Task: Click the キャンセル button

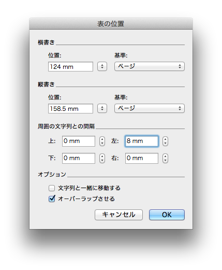Action: click(119, 215)
